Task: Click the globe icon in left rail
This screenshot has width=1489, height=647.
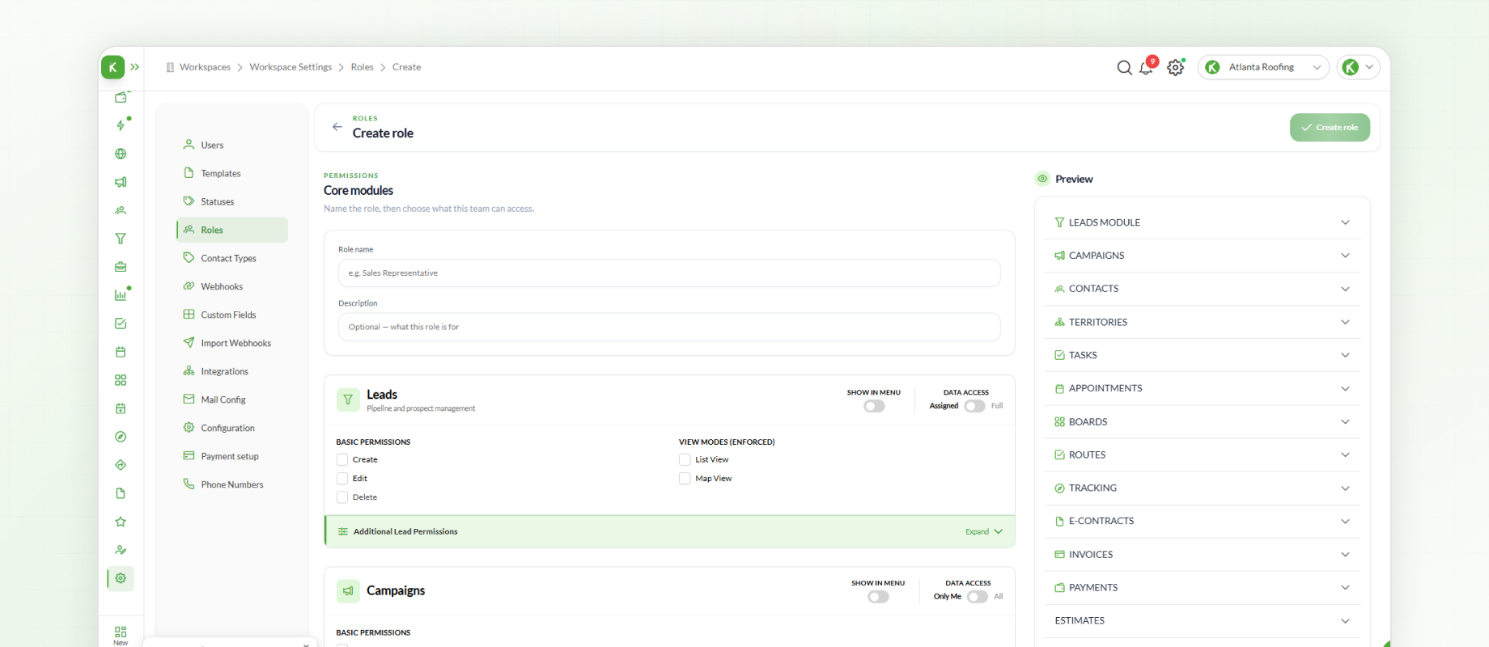Action: tap(121, 154)
